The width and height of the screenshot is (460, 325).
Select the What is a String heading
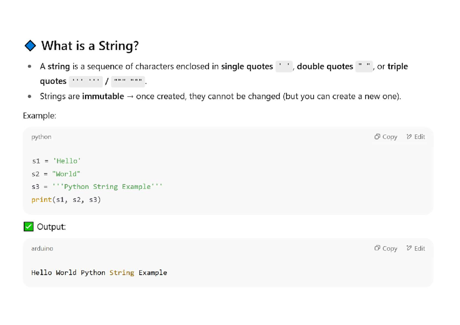(90, 46)
